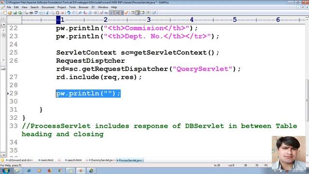The image size is (309, 174).
Task: Toggle the Ruler toolbar button
Action: point(122,13)
